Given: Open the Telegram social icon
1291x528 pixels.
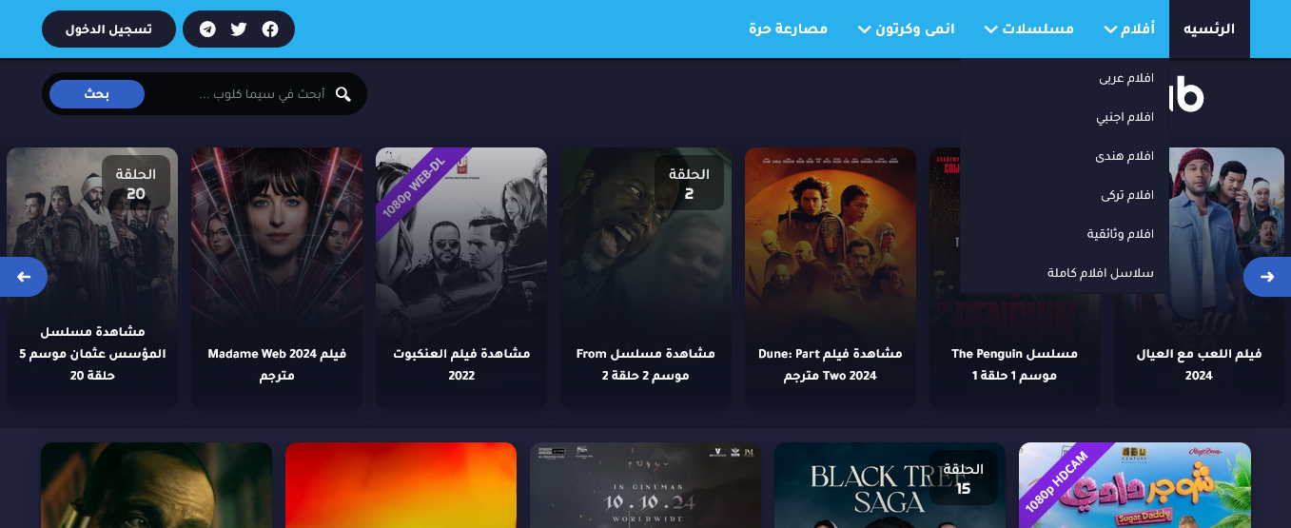Looking at the screenshot, I should [x=207, y=29].
